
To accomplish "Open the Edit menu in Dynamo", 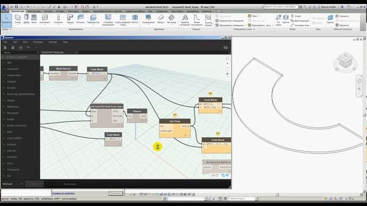I will (x=15, y=42).
